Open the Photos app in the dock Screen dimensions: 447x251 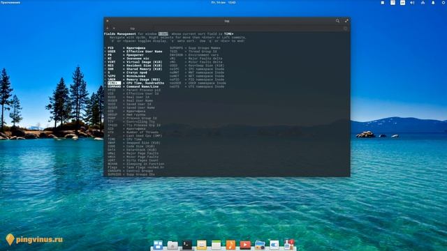click(x=260, y=245)
